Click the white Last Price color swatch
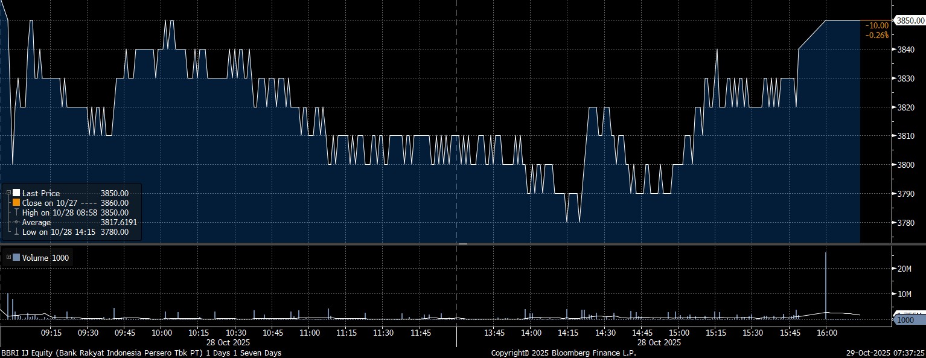926x358 pixels. pyautogui.click(x=16, y=193)
